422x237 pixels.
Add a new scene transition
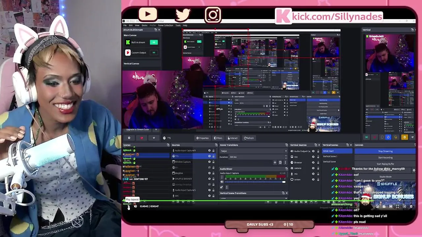(x=275, y=162)
